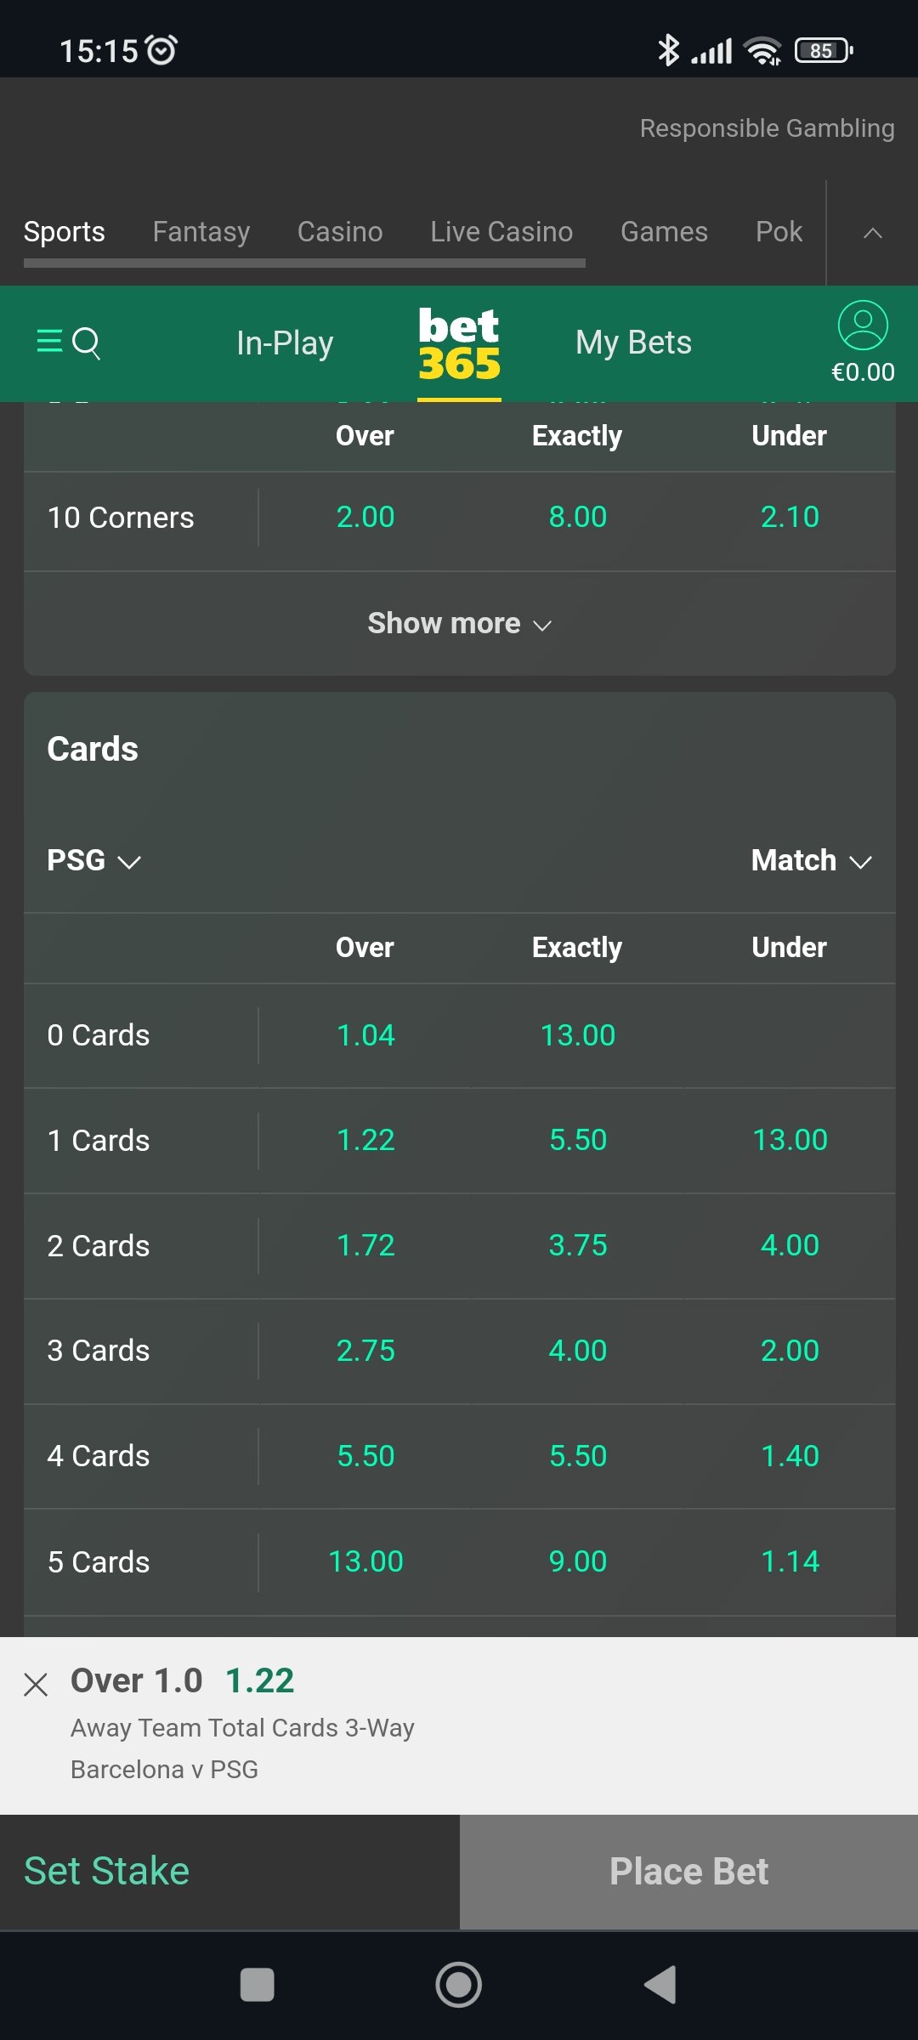Toggle the 2 Cards Over 1.72 odds
This screenshot has width=918, height=2040.
(x=365, y=1245)
